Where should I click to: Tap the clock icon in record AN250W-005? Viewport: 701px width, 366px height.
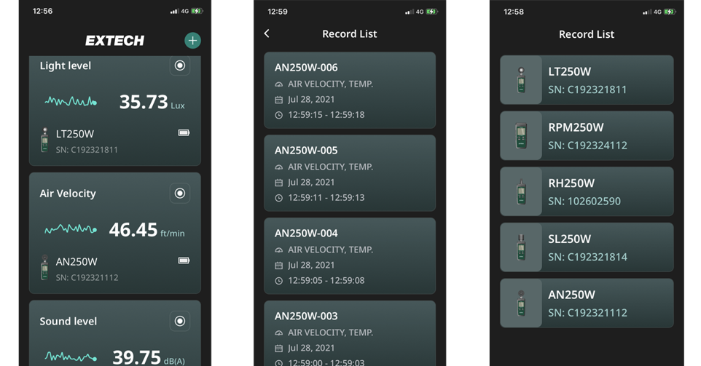[278, 198]
